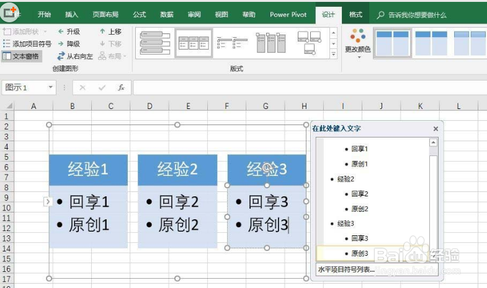
Task: Click the rotation handle above 经验3
Action: pyautogui.click(x=267, y=168)
